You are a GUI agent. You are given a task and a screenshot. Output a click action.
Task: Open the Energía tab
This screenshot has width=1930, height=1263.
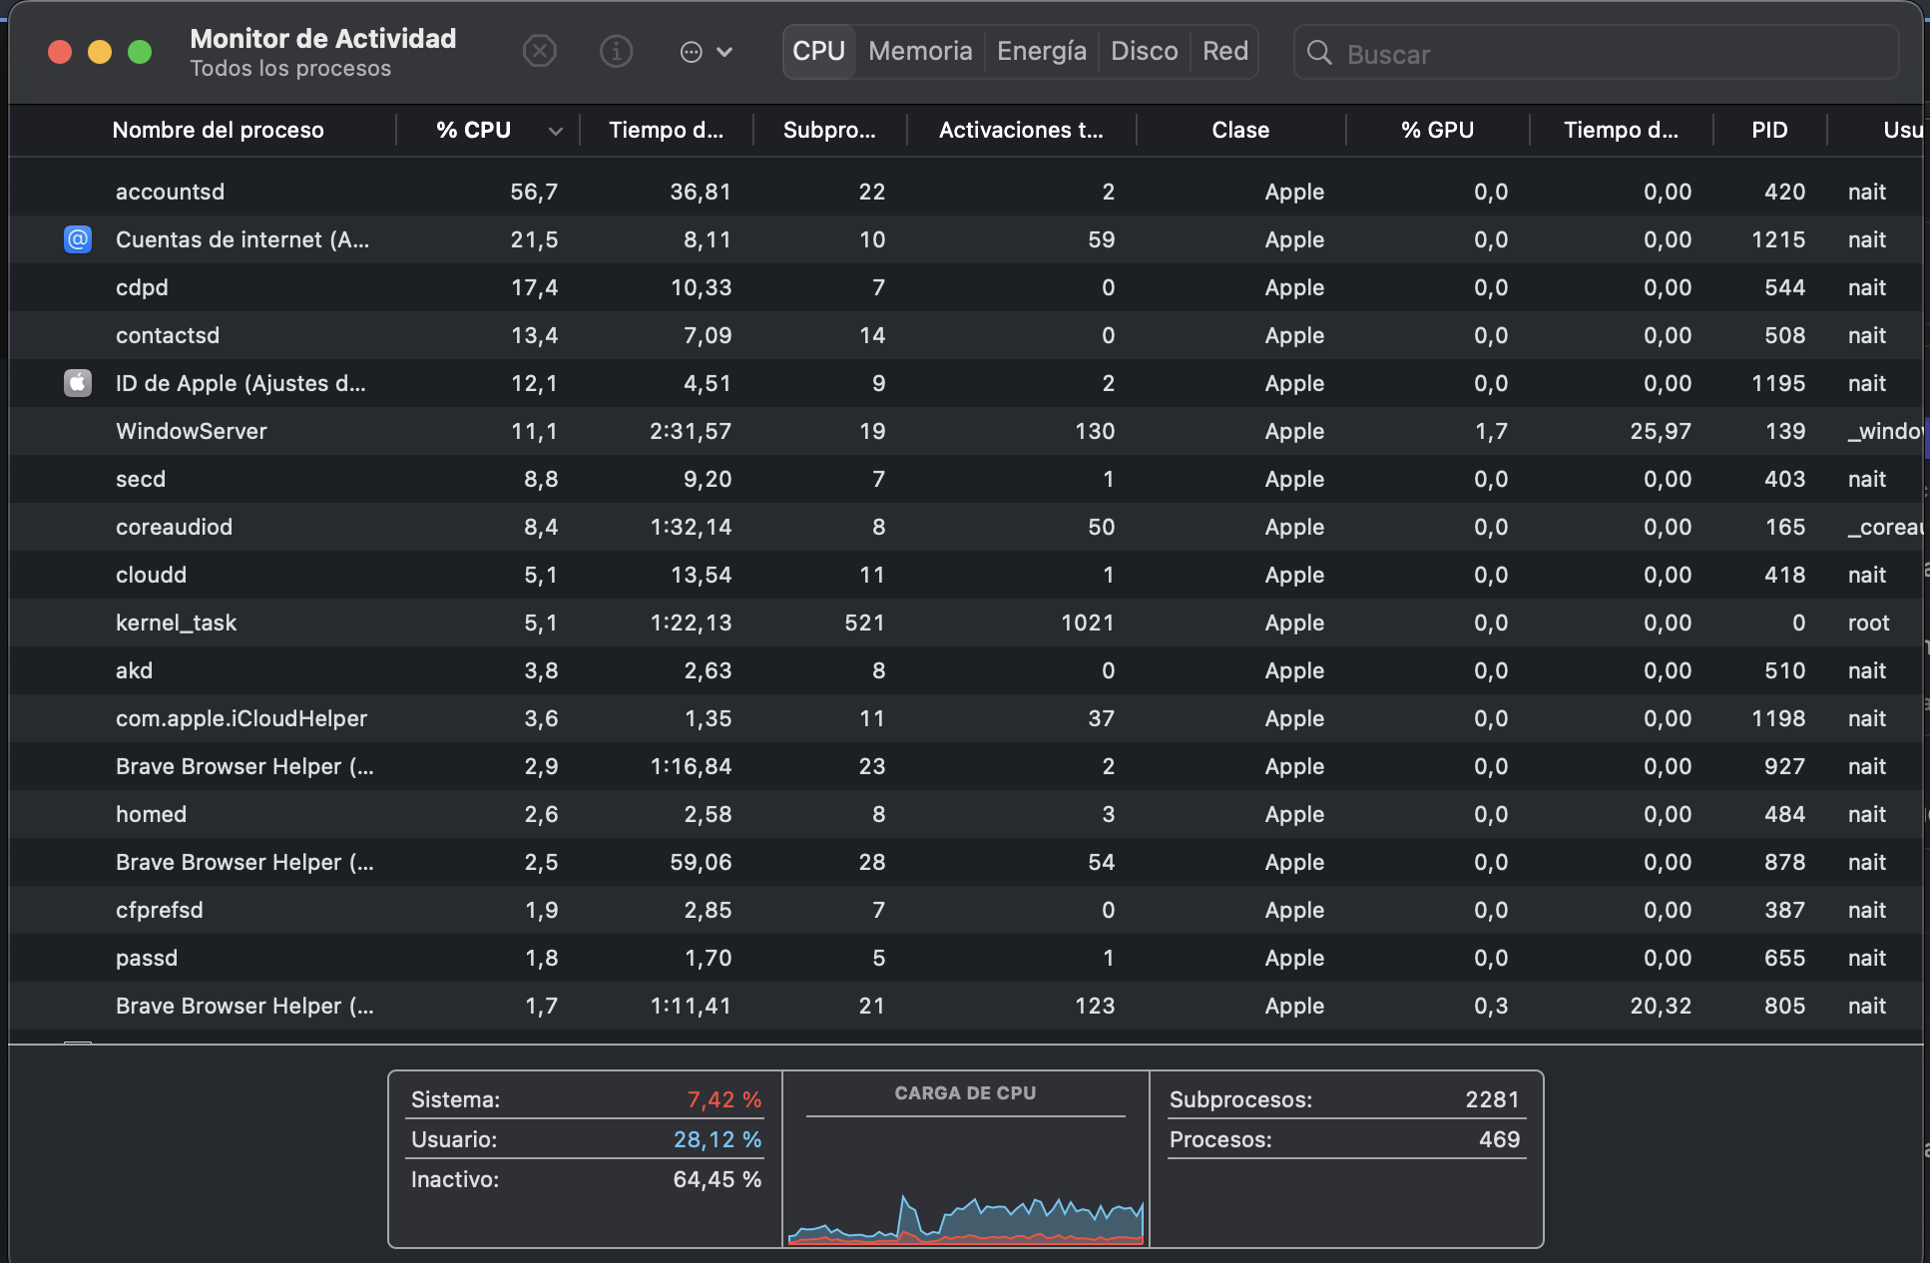pos(1041,51)
